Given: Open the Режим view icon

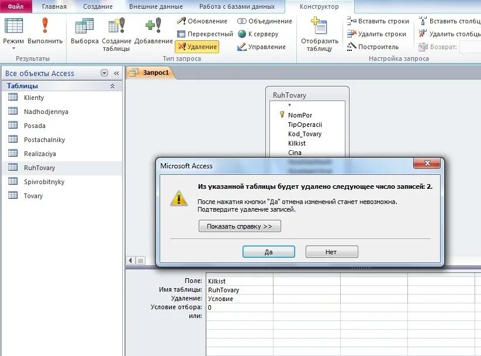Looking at the screenshot, I should click(x=13, y=26).
